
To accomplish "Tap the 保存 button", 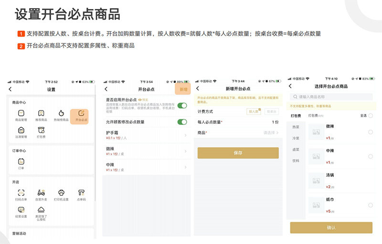I will tap(238, 153).
